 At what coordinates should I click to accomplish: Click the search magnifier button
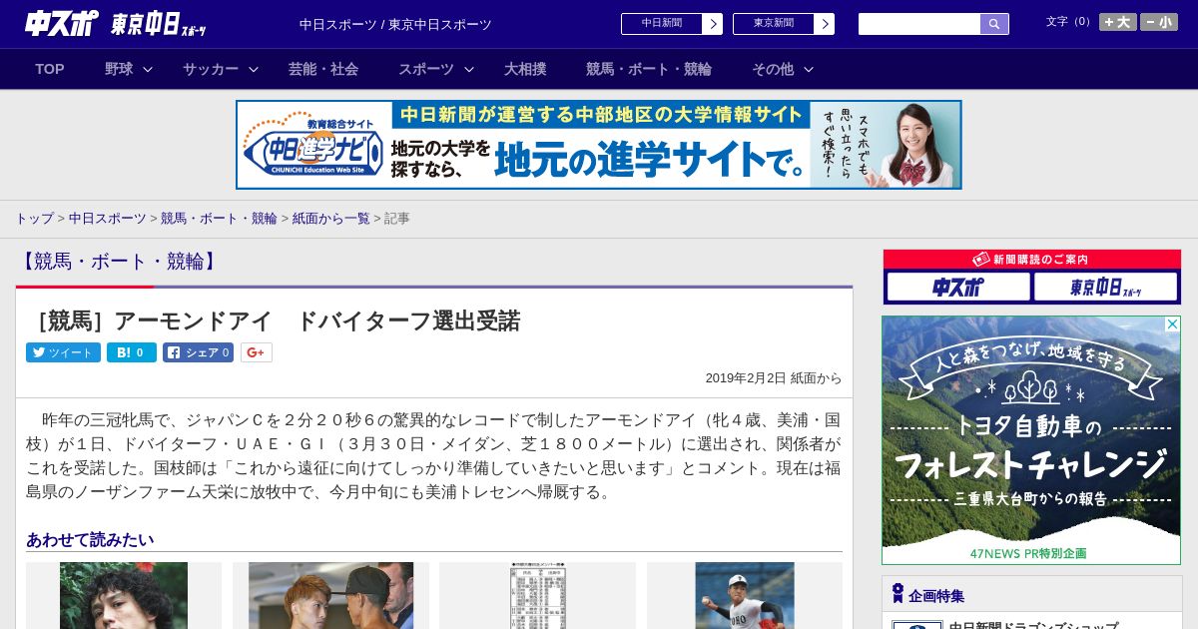pyautogui.click(x=994, y=24)
